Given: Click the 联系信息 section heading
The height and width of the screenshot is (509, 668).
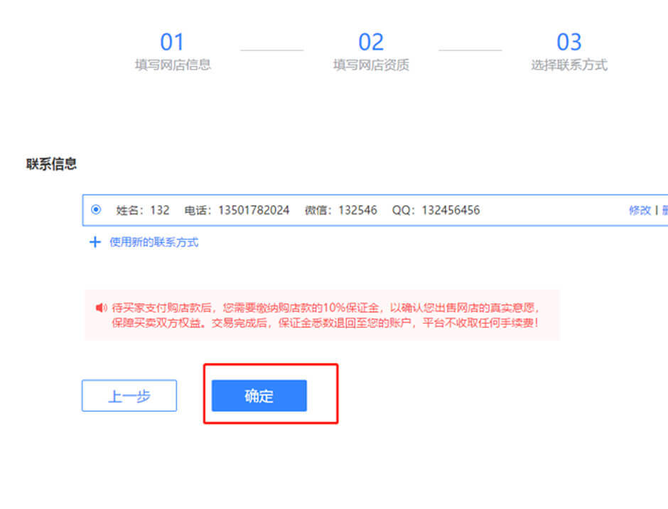Looking at the screenshot, I should click(x=52, y=164).
